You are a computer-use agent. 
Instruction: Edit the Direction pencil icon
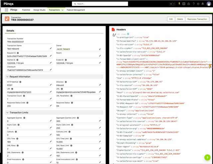[100, 85]
